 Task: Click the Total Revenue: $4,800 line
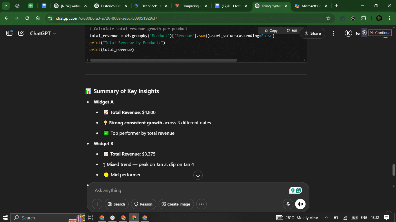[x=133, y=112]
